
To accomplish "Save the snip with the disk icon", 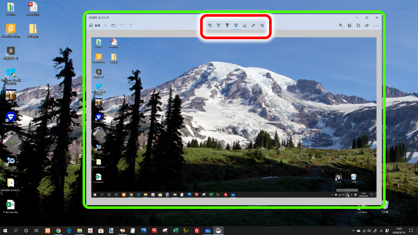I will point(350,25).
